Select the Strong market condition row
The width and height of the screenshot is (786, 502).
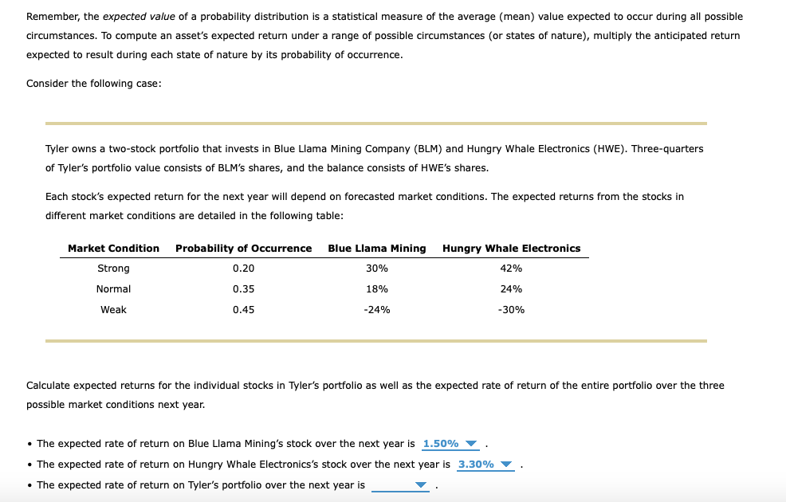click(x=113, y=269)
